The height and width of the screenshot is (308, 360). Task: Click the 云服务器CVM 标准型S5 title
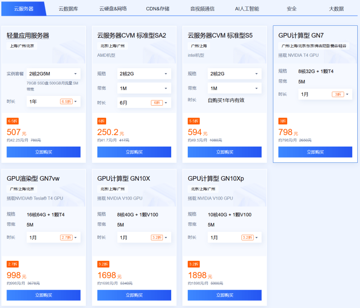tap(220, 36)
